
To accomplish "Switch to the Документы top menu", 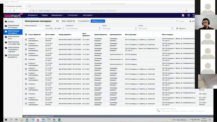I will pos(33,15).
